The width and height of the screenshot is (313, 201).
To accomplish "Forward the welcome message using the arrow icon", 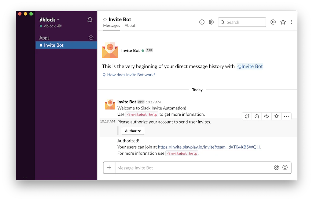I will pyautogui.click(x=266, y=116).
